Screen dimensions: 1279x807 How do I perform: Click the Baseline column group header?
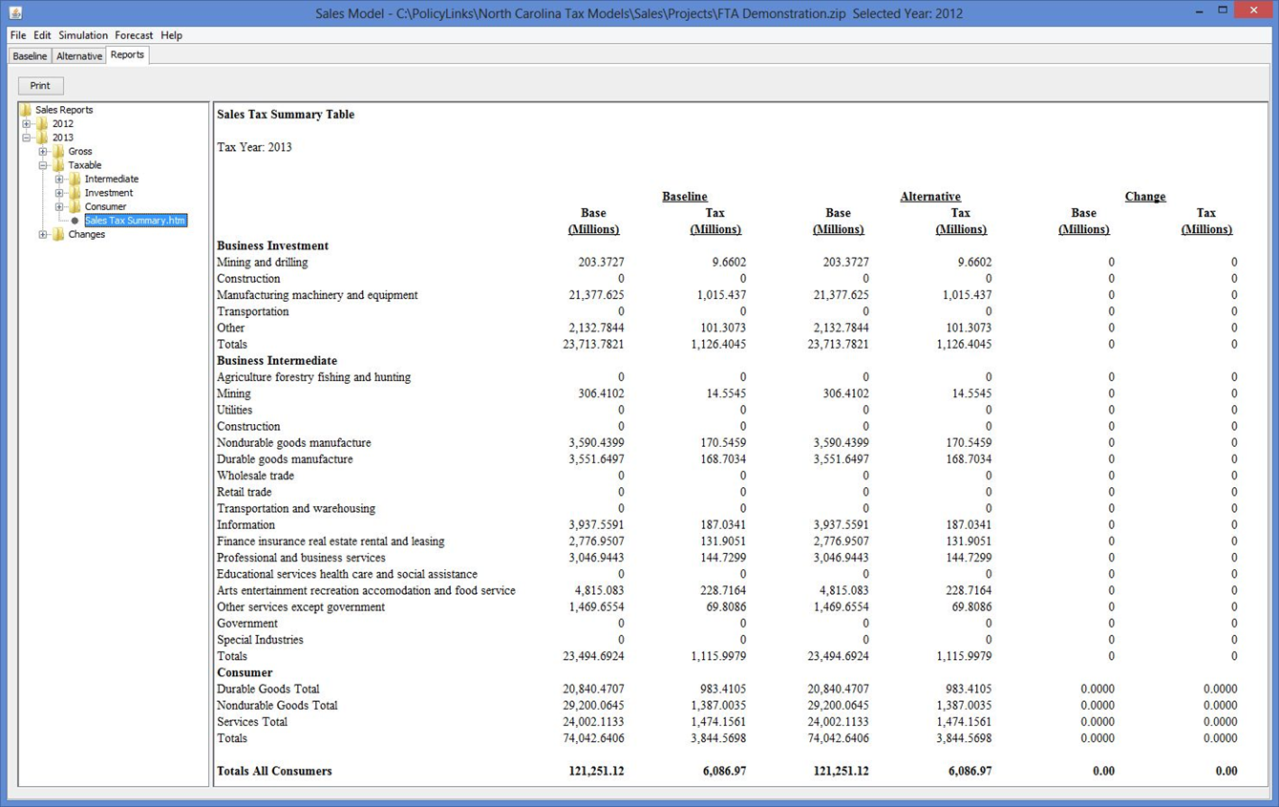[x=685, y=197]
